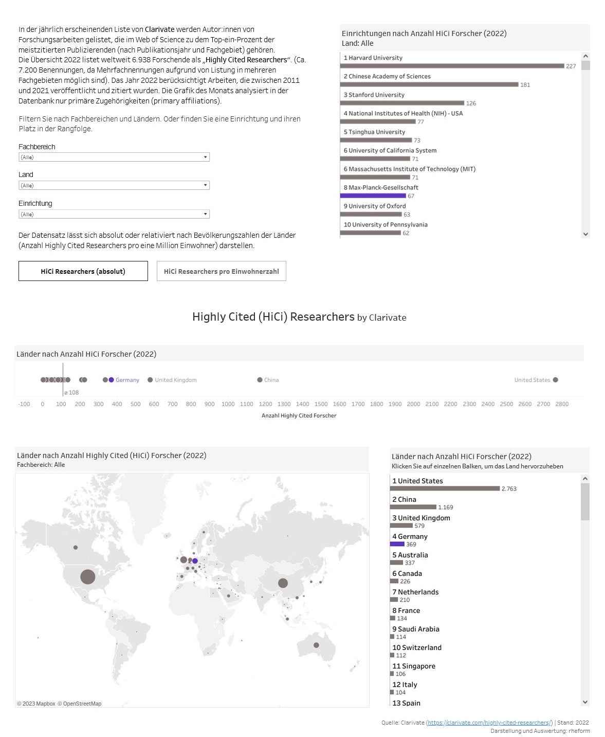Select the HiCi Researchers (absolut) button
The width and height of the screenshot is (605, 737).
coord(83,271)
